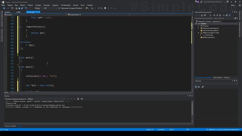Click the Categorized icon in Properties panel
The image size is (242, 136).
tap(196, 87)
